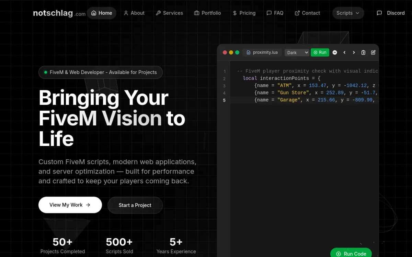This screenshot has width=412, height=257.
Task: Click the "Garage" string in code
Action: coord(289,100)
